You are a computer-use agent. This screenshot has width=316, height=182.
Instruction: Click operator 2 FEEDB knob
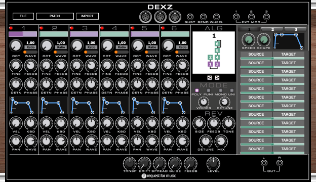(61, 65)
